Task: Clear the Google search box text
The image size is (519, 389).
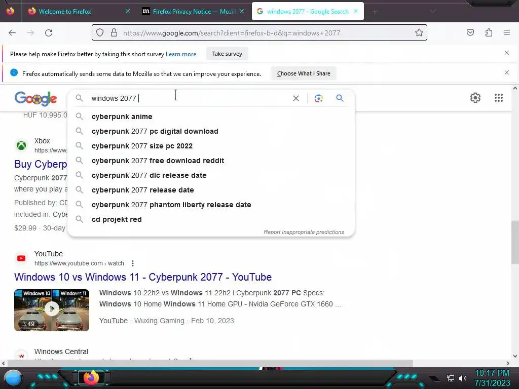Action: tap(296, 98)
